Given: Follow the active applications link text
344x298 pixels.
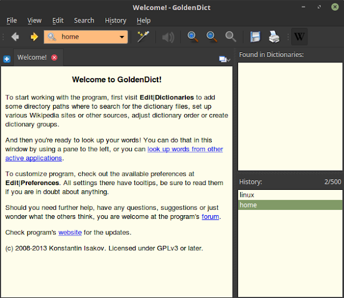Looking at the screenshot, I should (x=33, y=158).
